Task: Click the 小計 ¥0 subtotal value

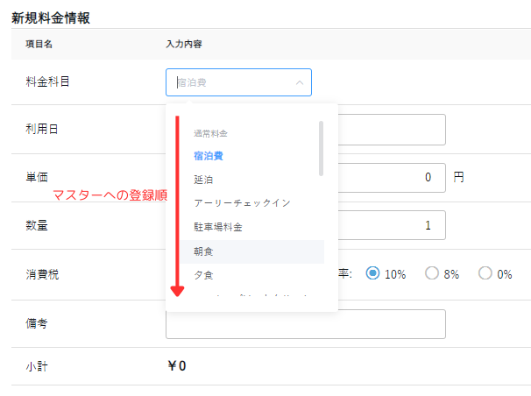Action: pos(176,366)
